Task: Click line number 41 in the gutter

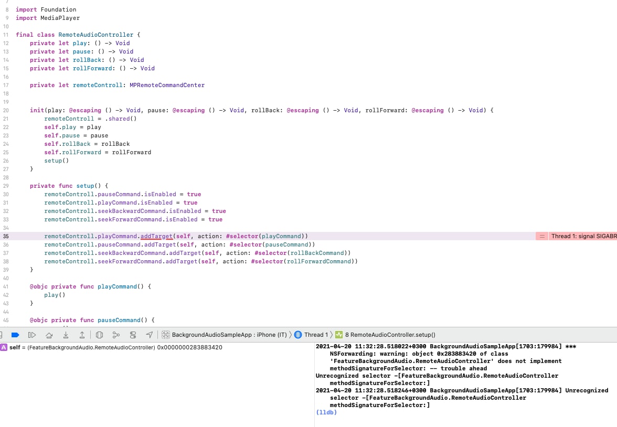Action: click(6, 287)
